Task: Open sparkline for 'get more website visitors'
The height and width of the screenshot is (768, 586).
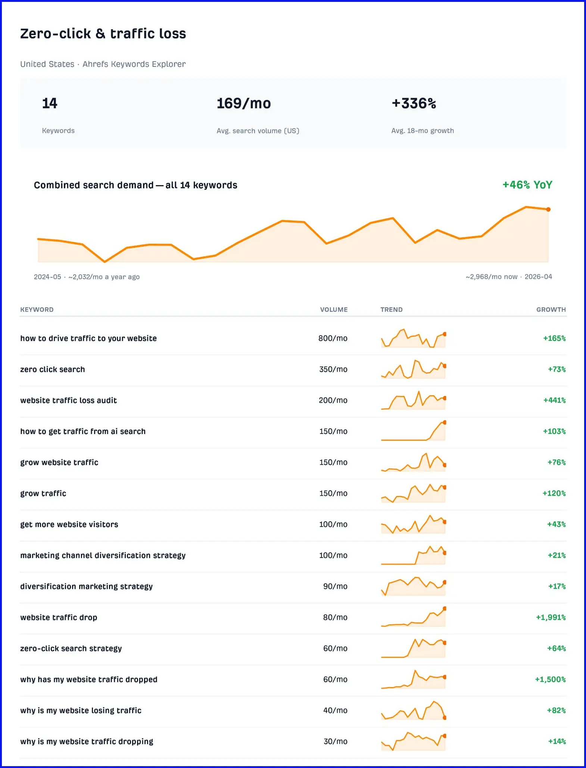Action: tap(414, 524)
